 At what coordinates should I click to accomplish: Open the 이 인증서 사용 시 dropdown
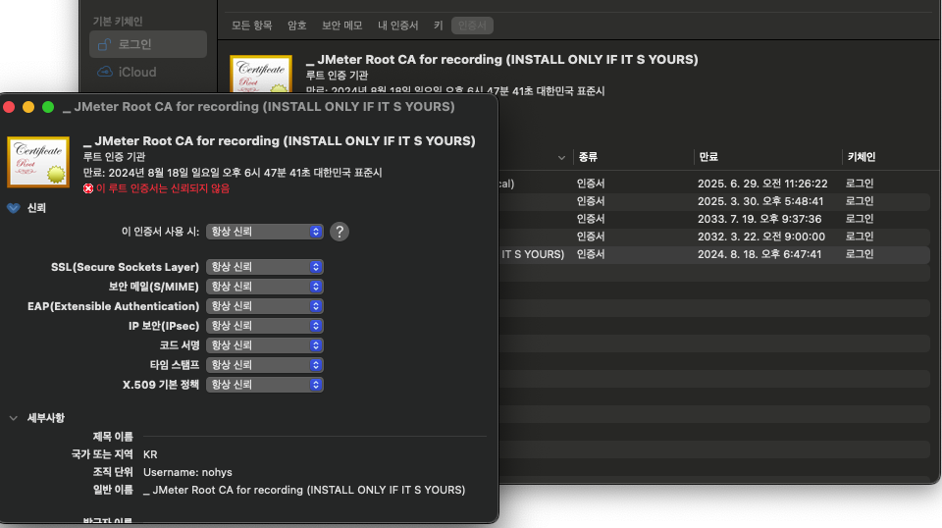tap(264, 232)
